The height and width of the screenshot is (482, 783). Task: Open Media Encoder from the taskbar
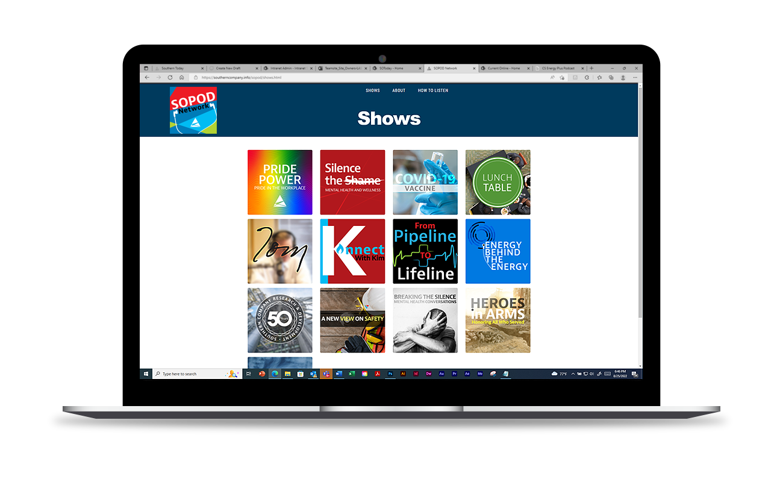coord(480,374)
